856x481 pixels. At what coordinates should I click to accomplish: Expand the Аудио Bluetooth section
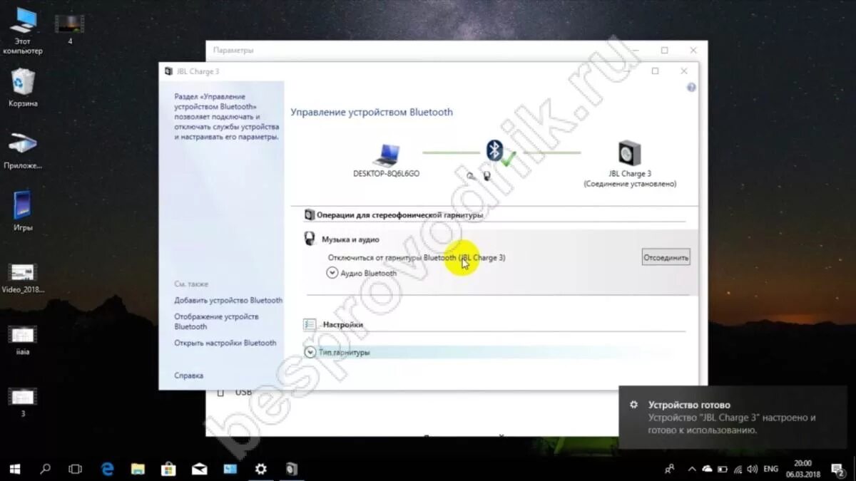click(332, 273)
